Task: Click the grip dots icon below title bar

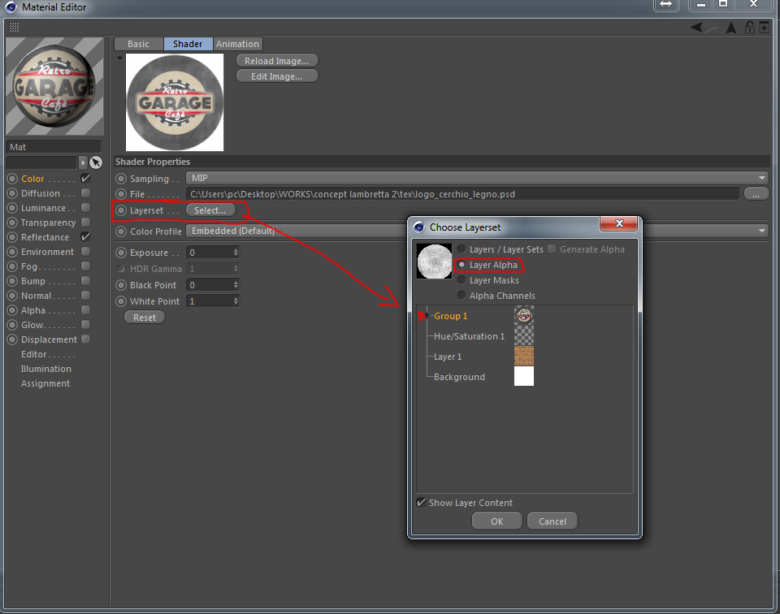Action: coord(14,27)
